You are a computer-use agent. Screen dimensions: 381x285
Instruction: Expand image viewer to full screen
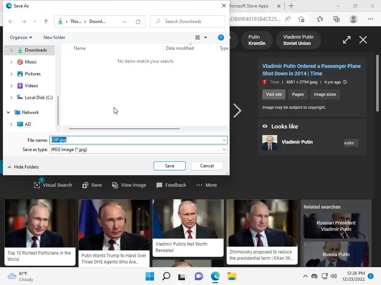pyautogui.click(x=347, y=40)
